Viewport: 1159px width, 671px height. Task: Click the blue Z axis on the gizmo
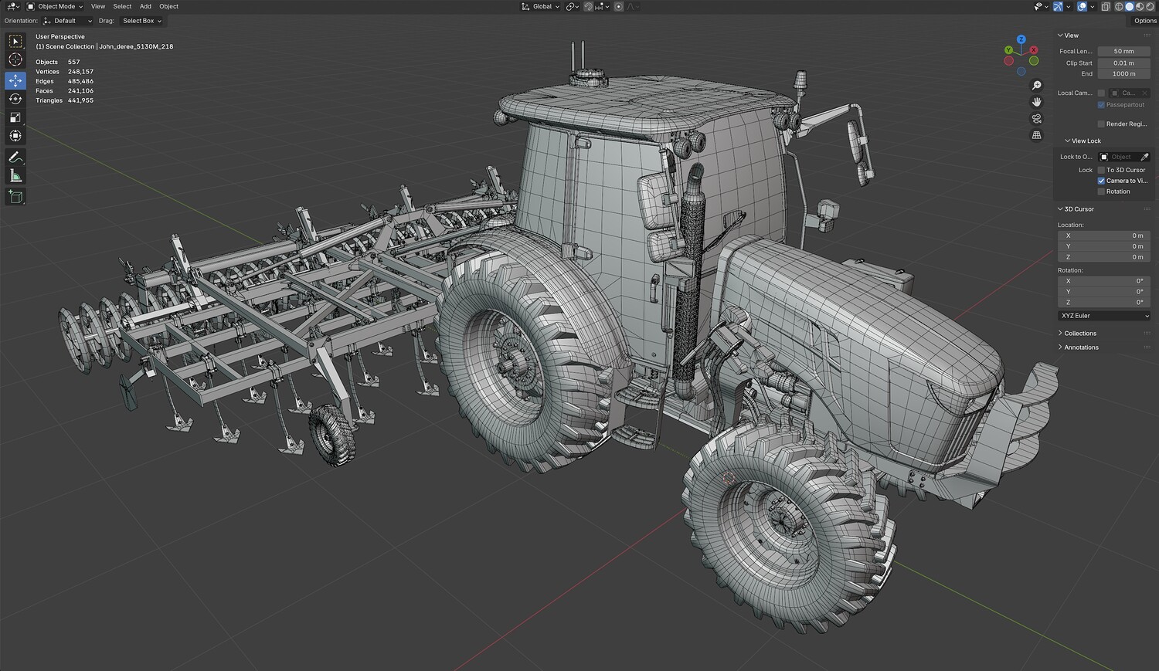coord(1021,39)
